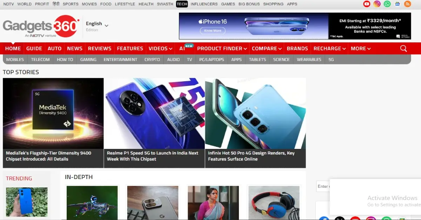Open the GUIDE section
This screenshot has height=220, width=421.
[34, 48]
